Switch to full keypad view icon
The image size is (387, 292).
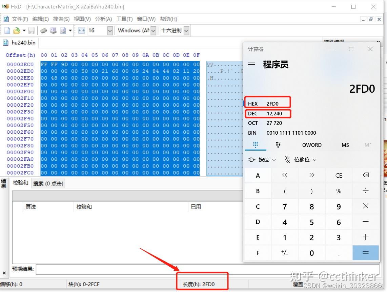point(256,144)
